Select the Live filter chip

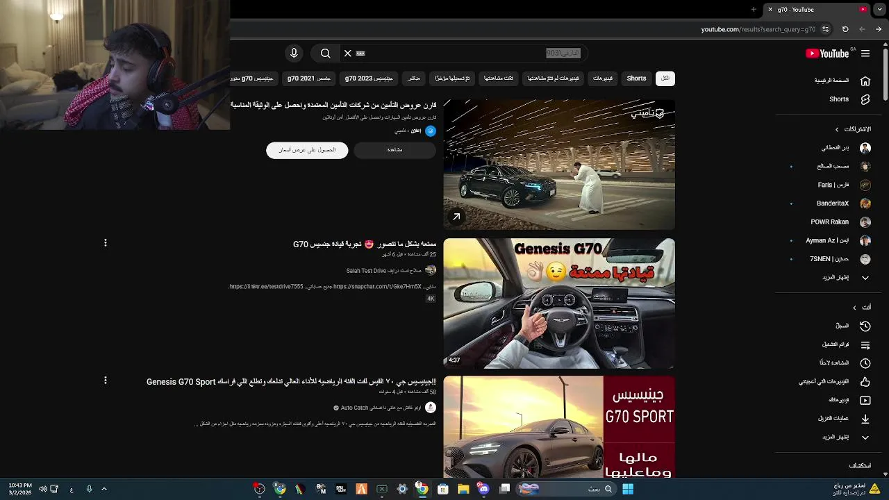click(x=413, y=78)
